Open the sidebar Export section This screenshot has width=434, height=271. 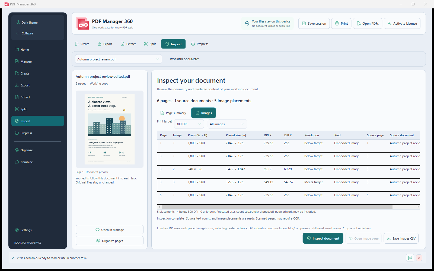pos(38,85)
